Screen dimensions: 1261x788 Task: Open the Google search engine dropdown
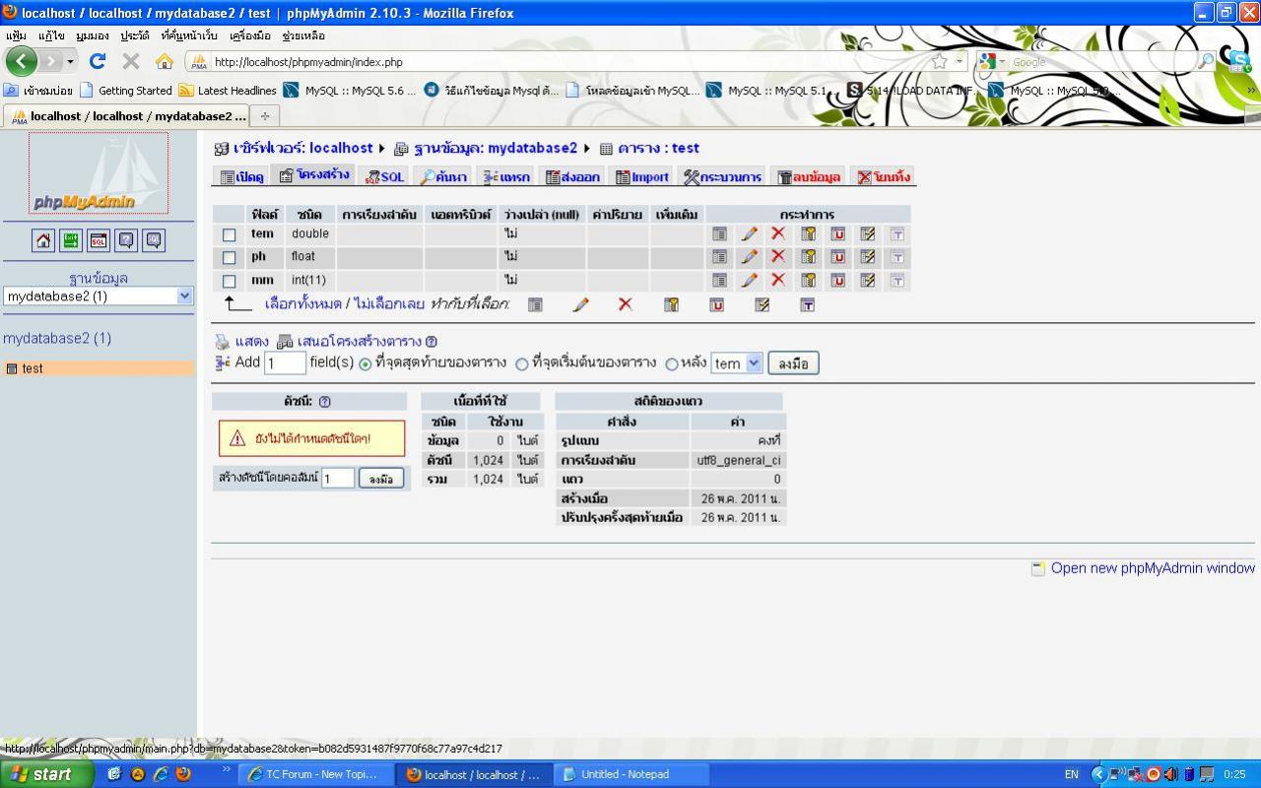click(x=987, y=61)
